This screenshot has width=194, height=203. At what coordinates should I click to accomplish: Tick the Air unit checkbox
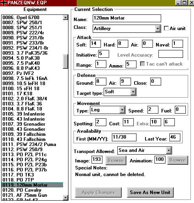[166, 28]
